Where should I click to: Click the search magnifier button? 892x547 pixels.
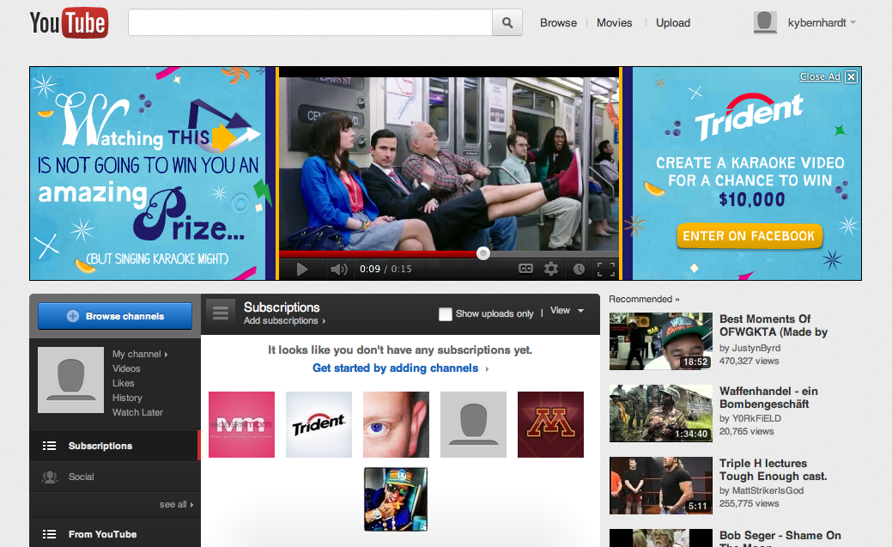(507, 23)
